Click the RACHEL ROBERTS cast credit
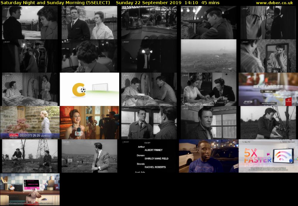The width and height of the screenshot is (298, 206). [x=155, y=167]
